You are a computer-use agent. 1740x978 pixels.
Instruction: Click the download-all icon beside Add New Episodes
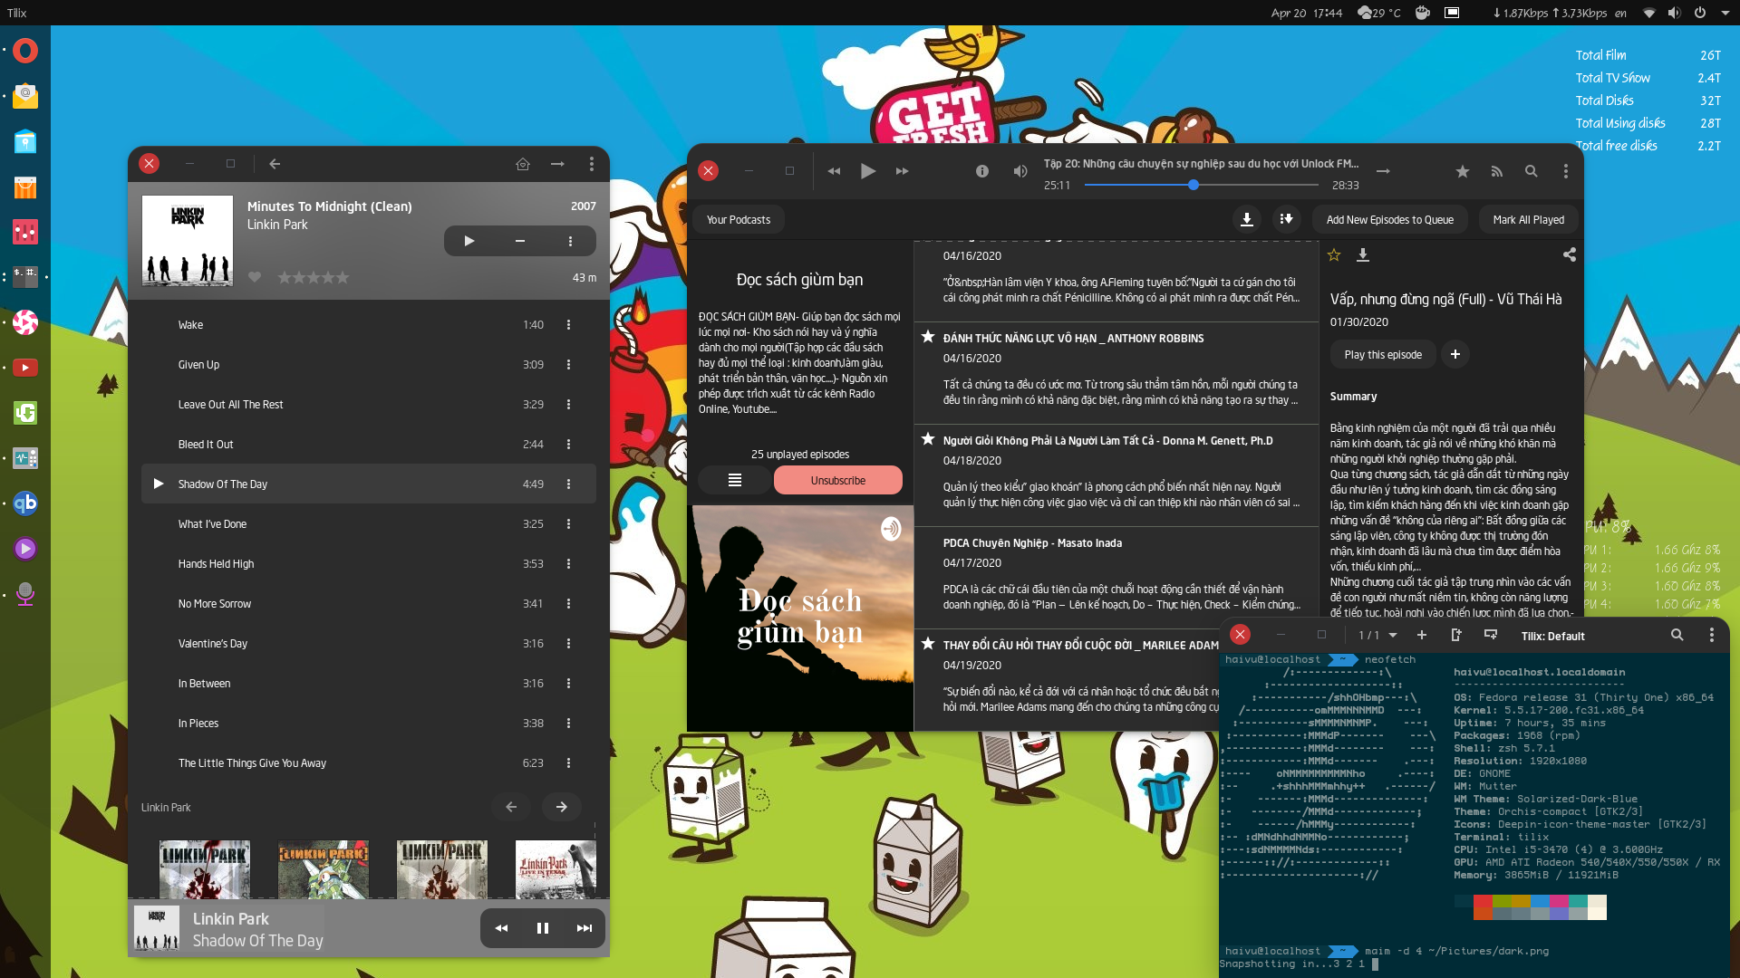(1286, 220)
